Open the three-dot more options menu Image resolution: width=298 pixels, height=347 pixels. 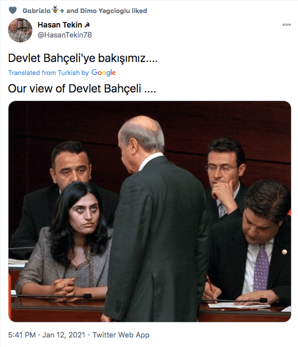click(287, 24)
